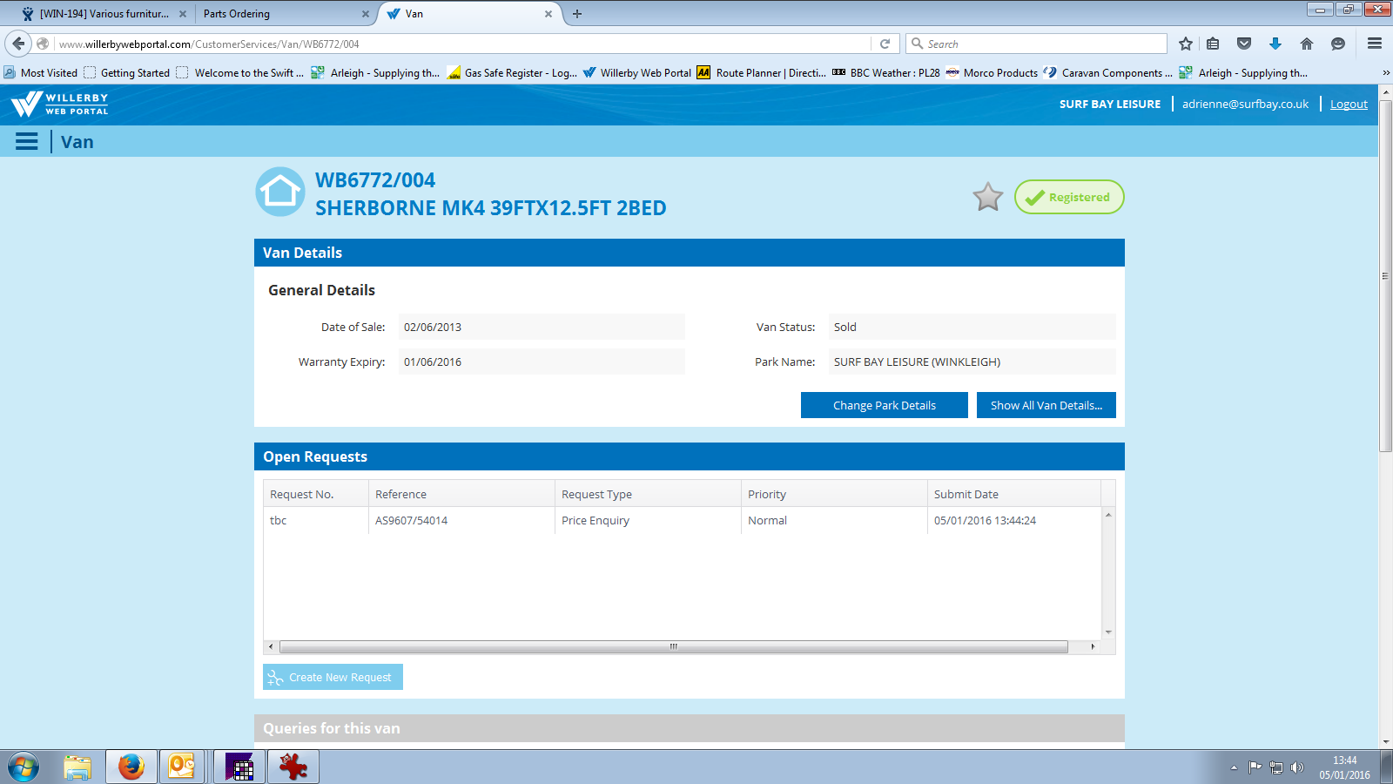Show your bookmarks list
Viewport: 1393px width, 784px height.
pos(1213,44)
